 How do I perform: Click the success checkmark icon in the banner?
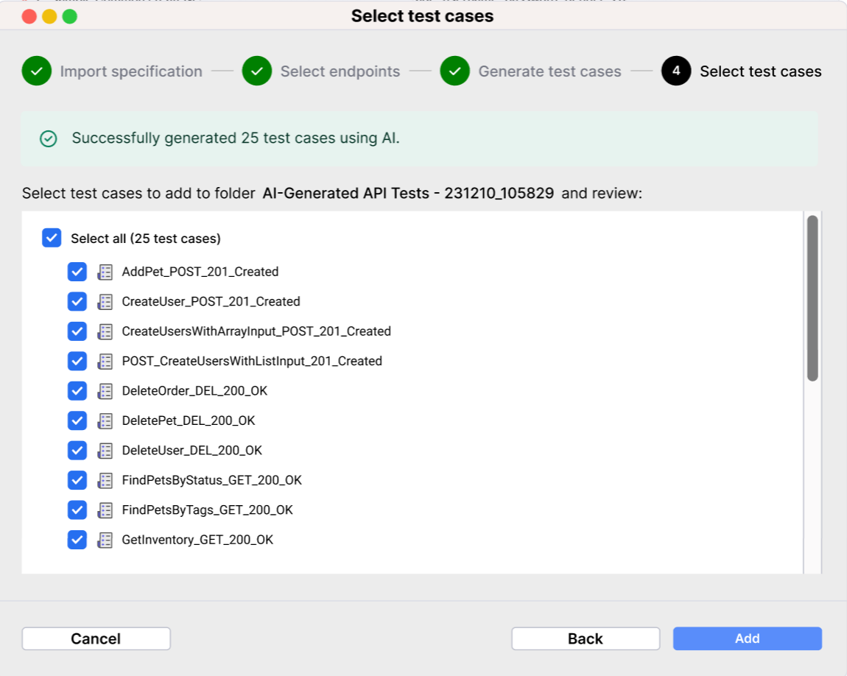pyautogui.click(x=49, y=138)
